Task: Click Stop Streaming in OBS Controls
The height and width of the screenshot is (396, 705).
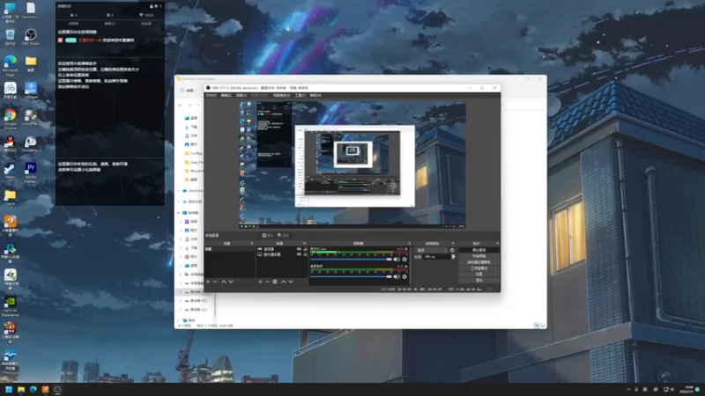Action: tap(479, 250)
